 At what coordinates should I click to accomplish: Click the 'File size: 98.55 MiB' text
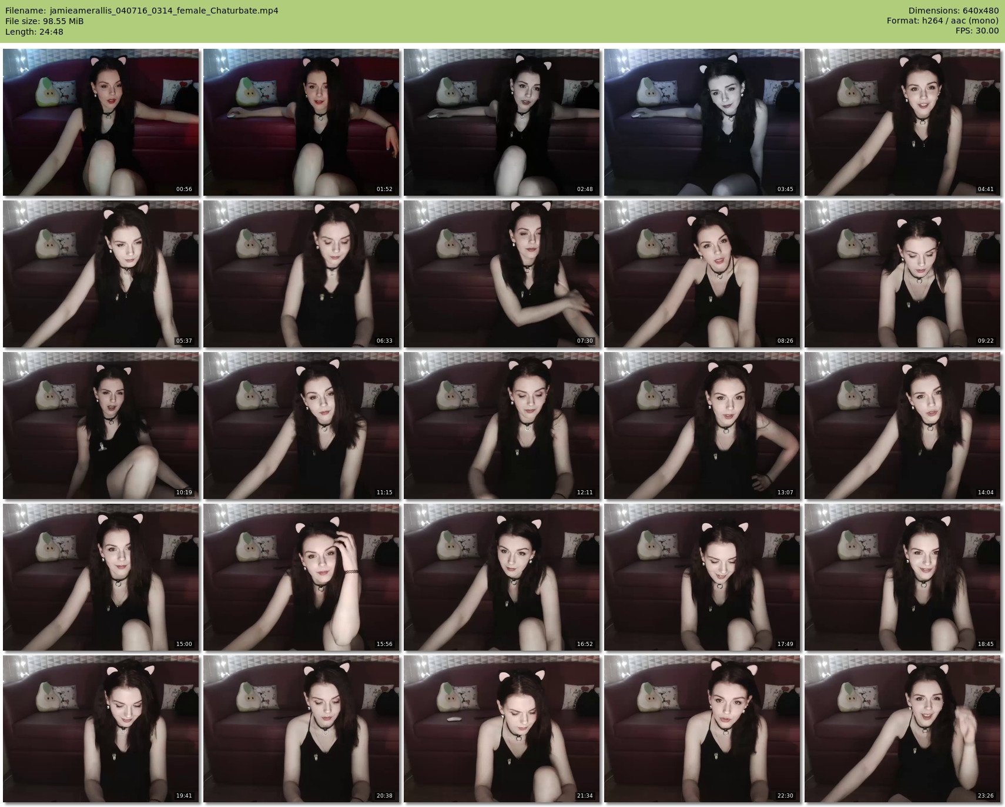45,21
